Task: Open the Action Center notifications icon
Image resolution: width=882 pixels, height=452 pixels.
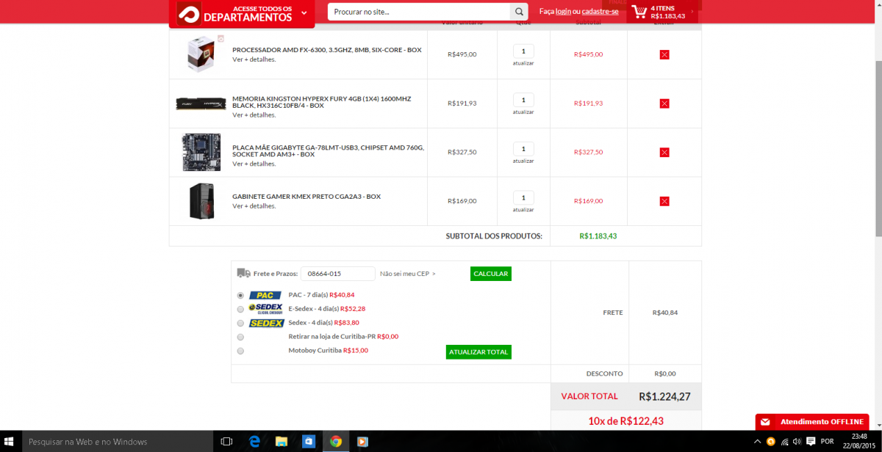Action: (x=811, y=442)
